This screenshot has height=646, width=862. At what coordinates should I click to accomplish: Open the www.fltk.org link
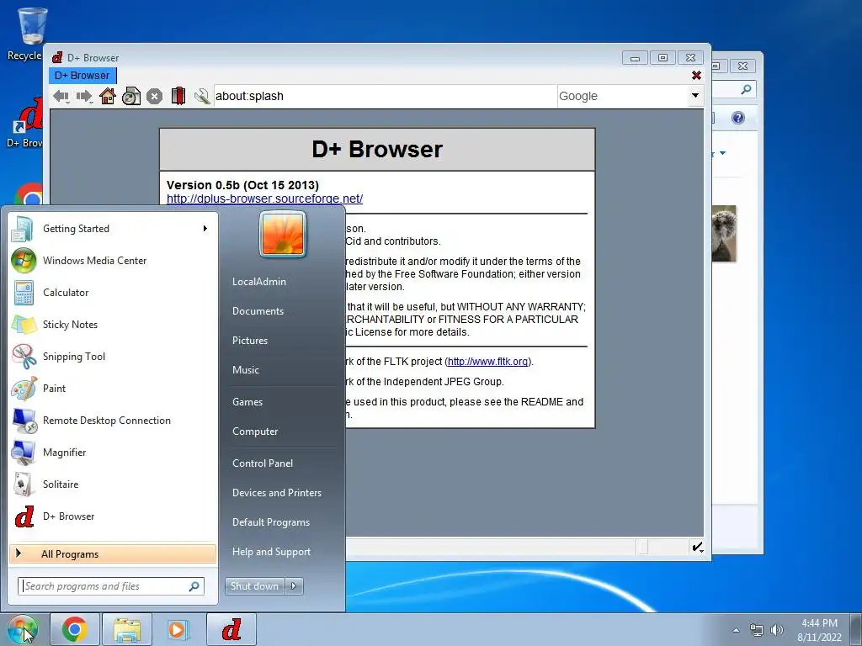point(487,362)
